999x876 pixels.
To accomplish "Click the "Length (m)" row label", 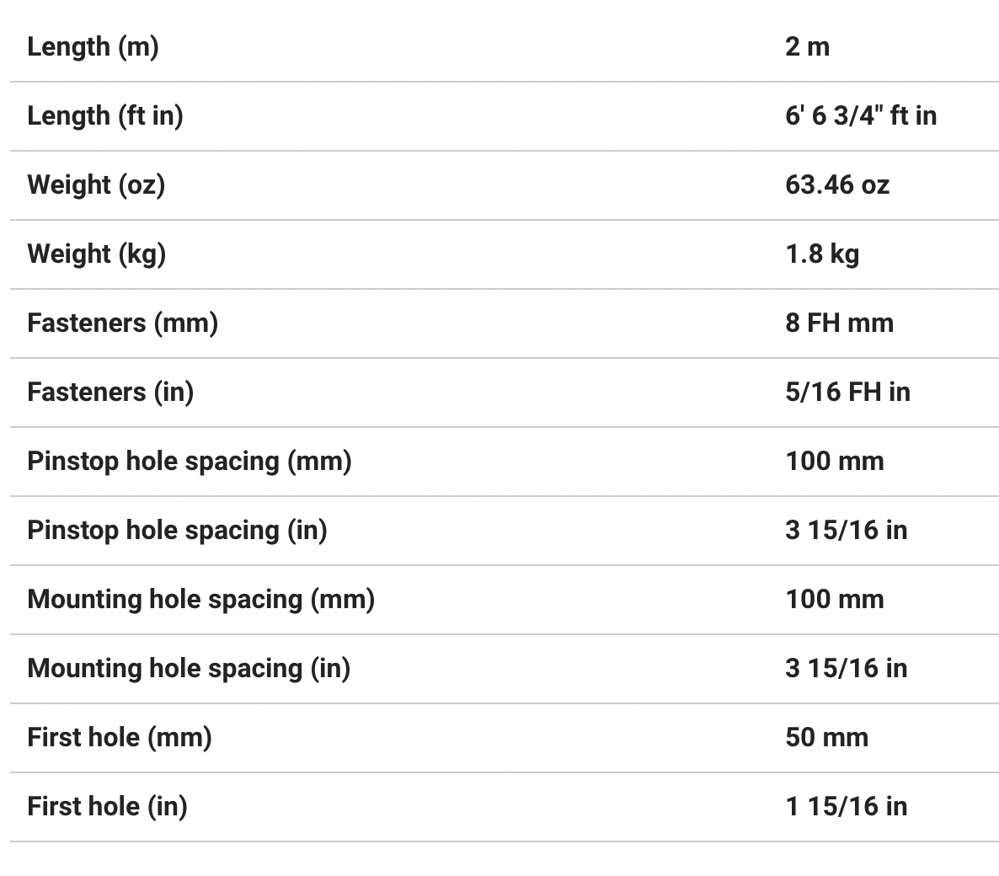I will (93, 46).
